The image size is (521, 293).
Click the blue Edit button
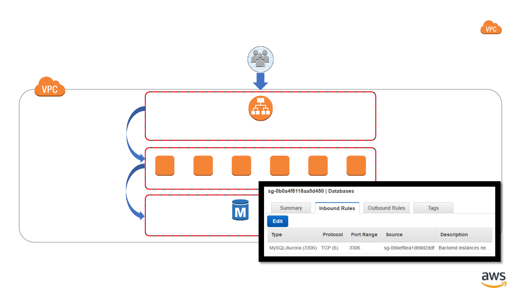pos(278,221)
